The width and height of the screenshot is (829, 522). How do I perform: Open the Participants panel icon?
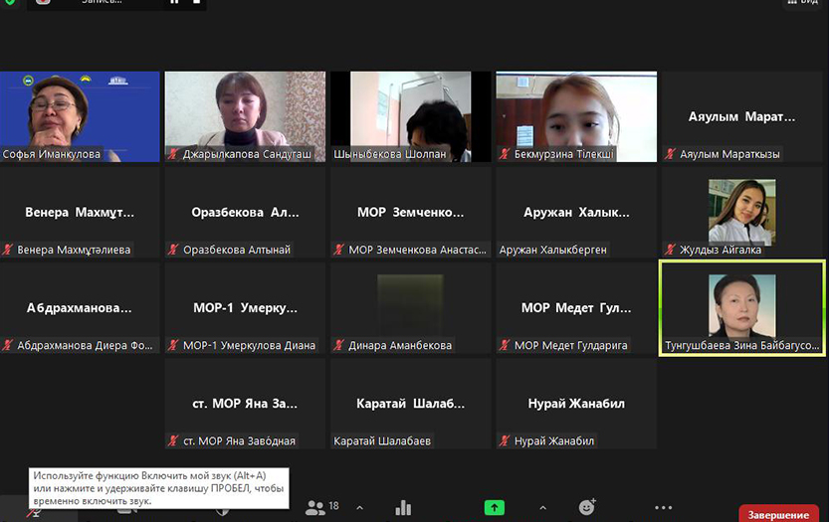click(315, 508)
